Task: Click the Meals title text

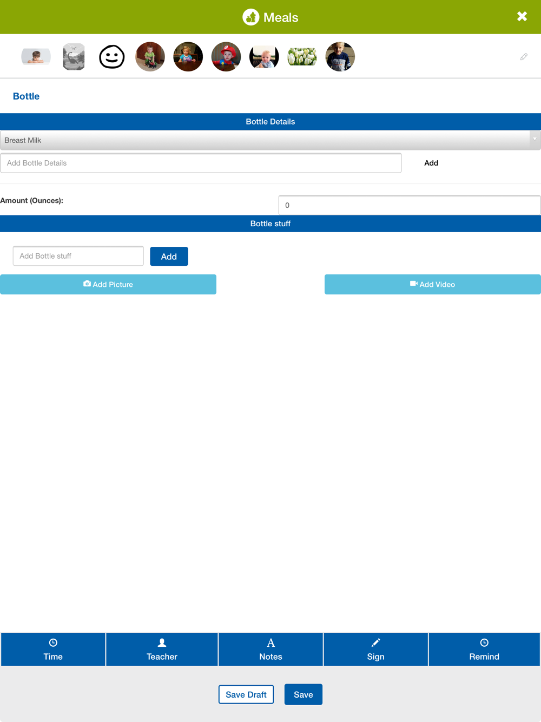Action: pyautogui.click(x=281, y=17)
